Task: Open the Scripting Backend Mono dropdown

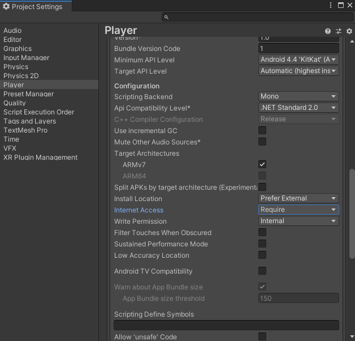Action: tap(298, 96)
